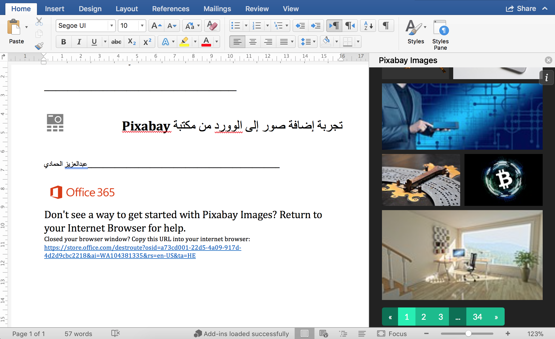The height and width of the screenshot is (339, 555).
Task: Go to page 2 of Pixabay results
Action: pos(423,317)
